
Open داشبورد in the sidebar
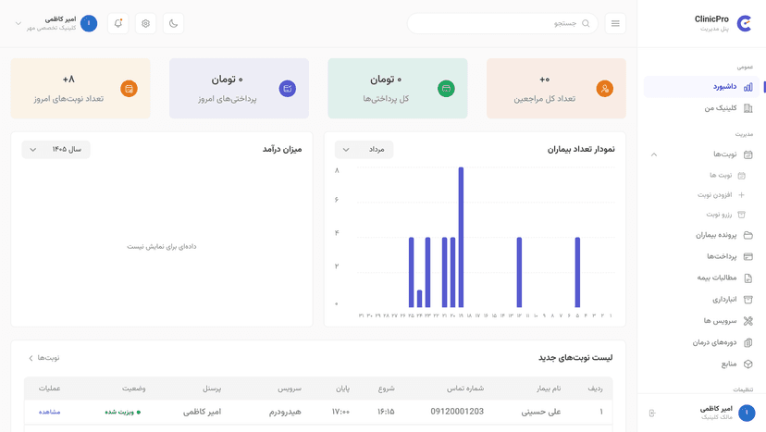pyautogui.click(x=701, y=87)
